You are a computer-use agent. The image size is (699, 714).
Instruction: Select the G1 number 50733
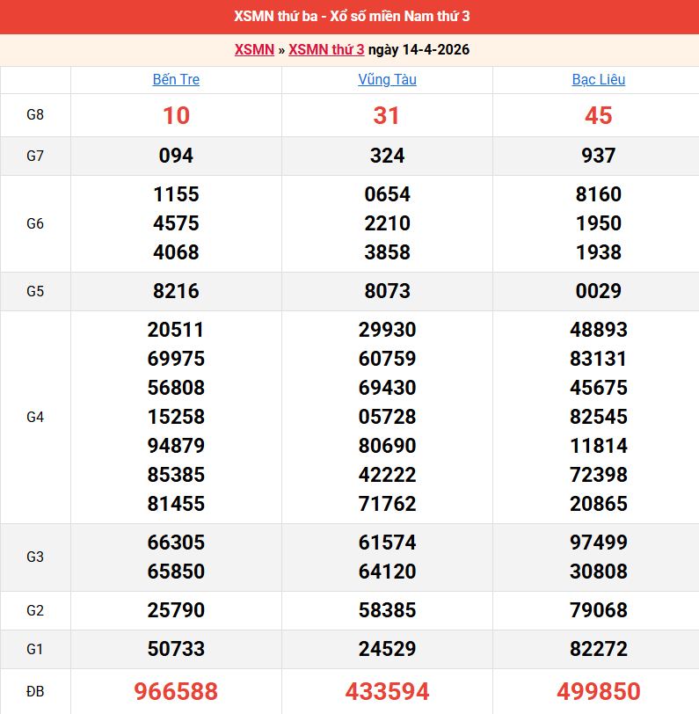click(176, 649)
